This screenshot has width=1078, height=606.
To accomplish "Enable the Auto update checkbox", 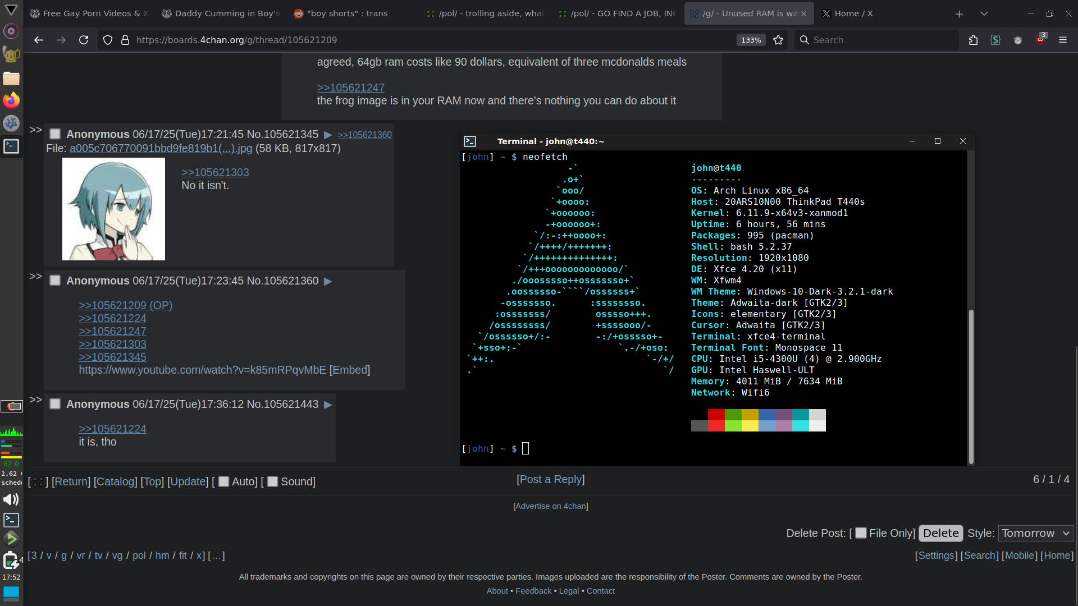I will [223, 481].
